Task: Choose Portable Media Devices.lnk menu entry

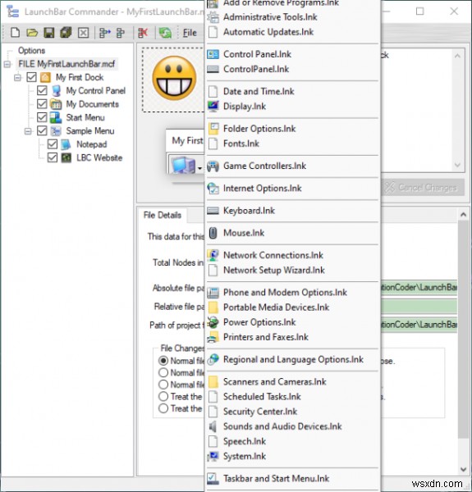Action: point(293,307)
